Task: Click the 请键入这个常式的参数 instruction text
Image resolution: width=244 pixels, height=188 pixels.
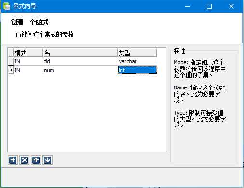Action: pos(44,34)
